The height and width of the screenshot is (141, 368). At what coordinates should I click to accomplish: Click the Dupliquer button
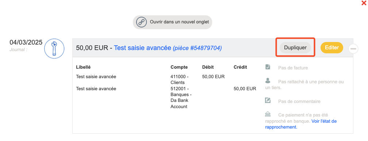pyautogui.click(x=295, y=47)
